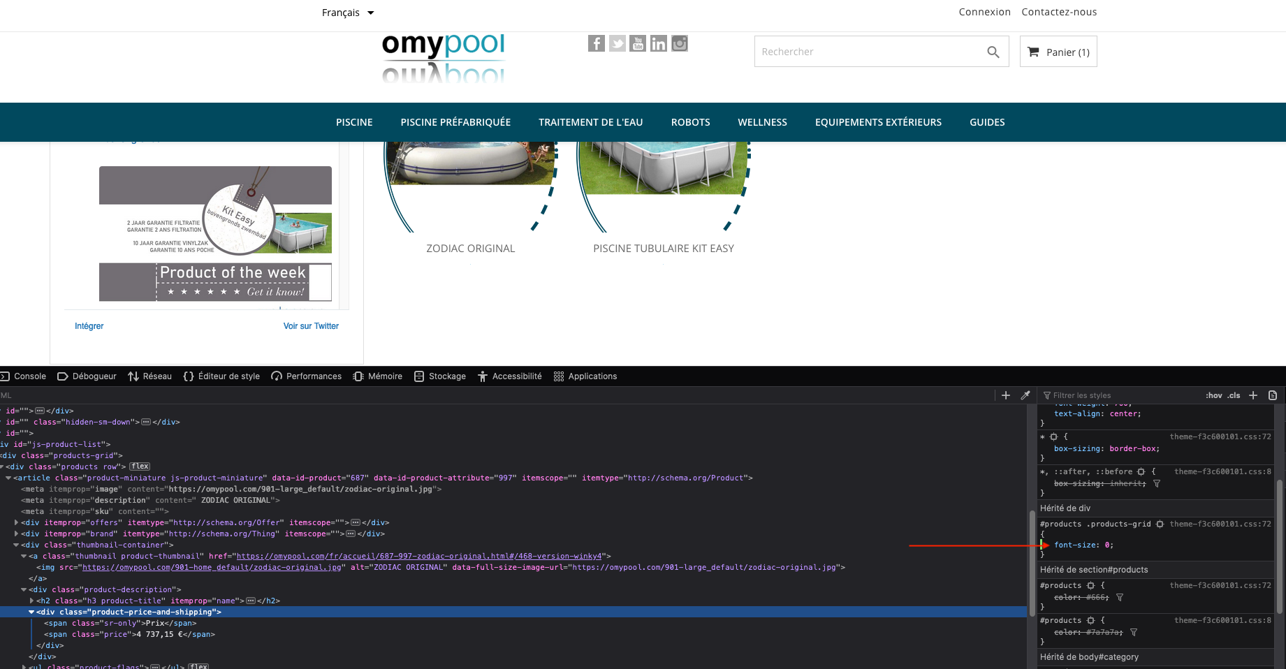Open the Stockage tab
This screenshot has height=669, width=1286.
point(440,376)
